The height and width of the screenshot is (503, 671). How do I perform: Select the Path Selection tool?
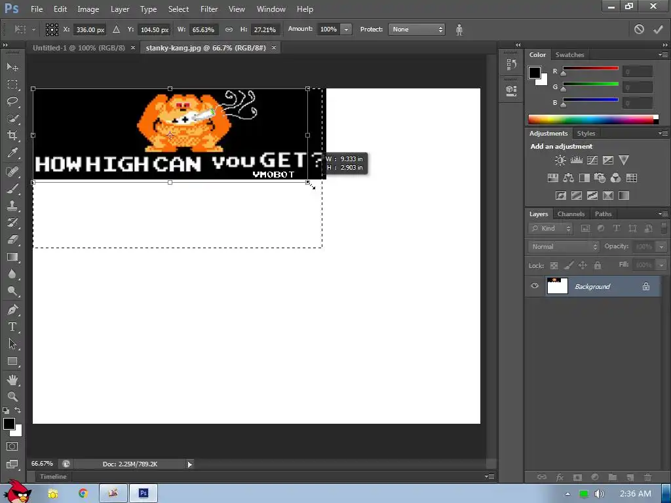(12, 344)
